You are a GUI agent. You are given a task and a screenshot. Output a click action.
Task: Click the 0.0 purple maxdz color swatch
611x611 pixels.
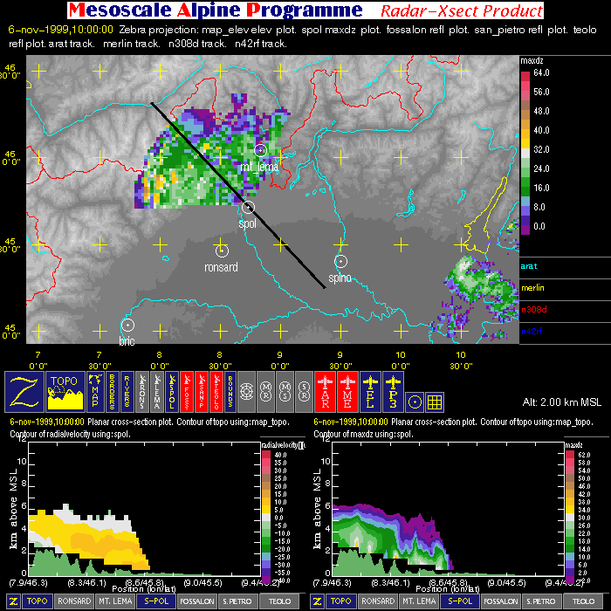click(525, 230)
